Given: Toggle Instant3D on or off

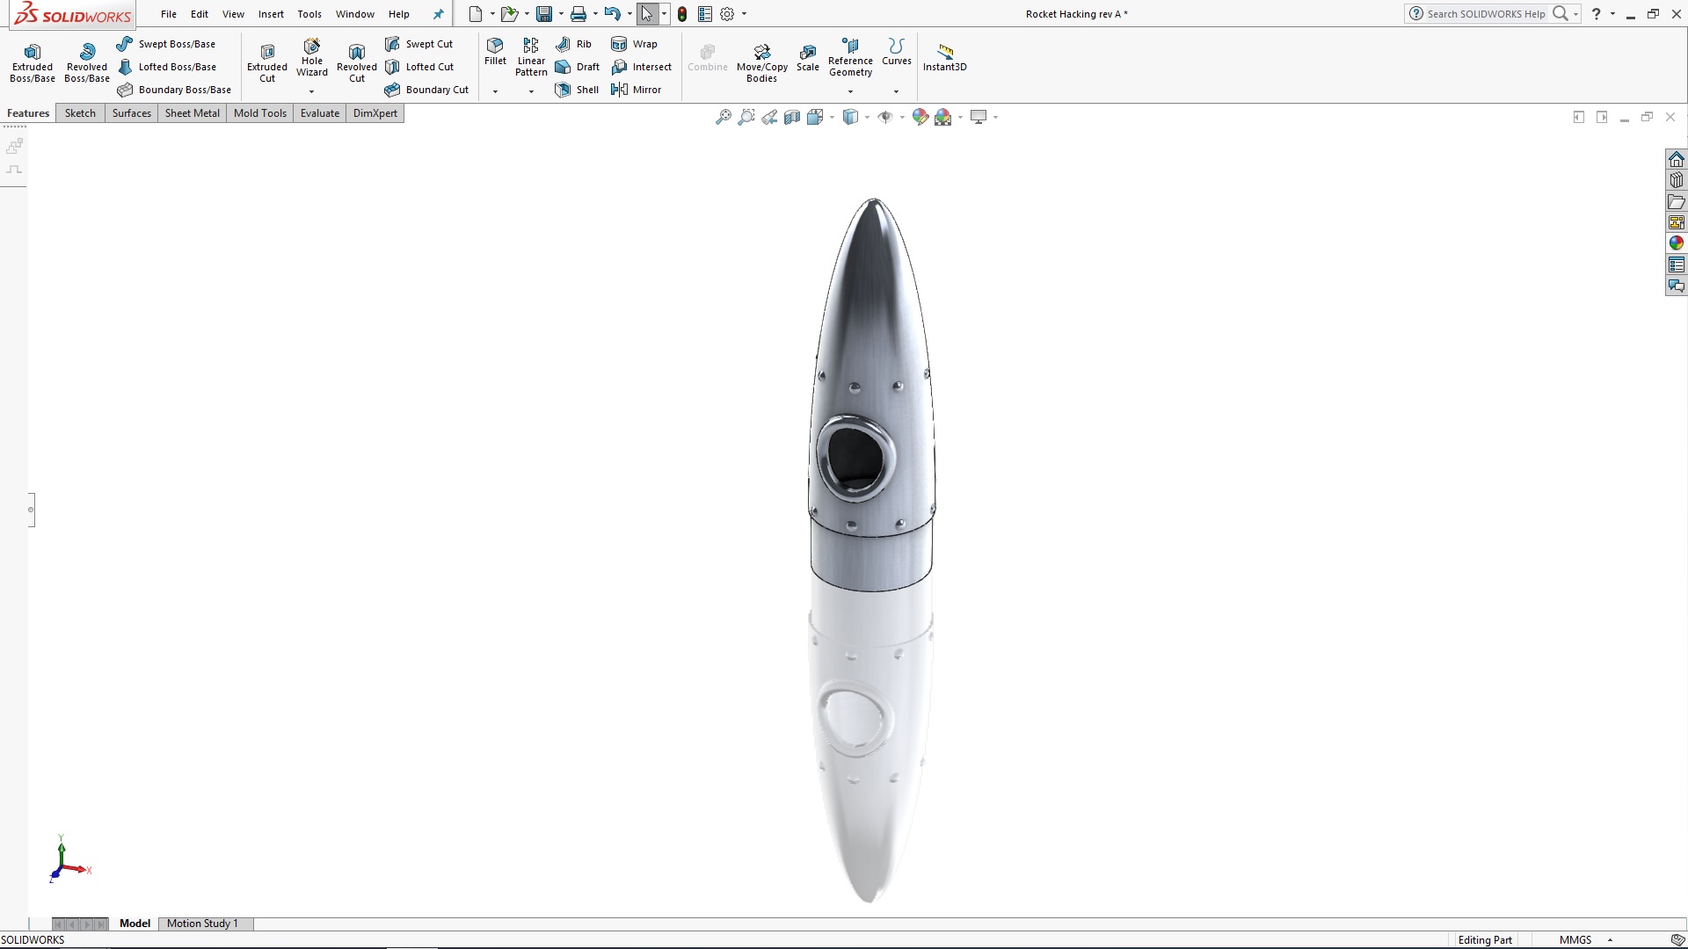Looking at the screenshot, I should 945,58.
